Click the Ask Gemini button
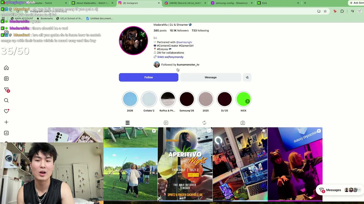The width and height of the screenshot is (364, 204). point(356,3)
